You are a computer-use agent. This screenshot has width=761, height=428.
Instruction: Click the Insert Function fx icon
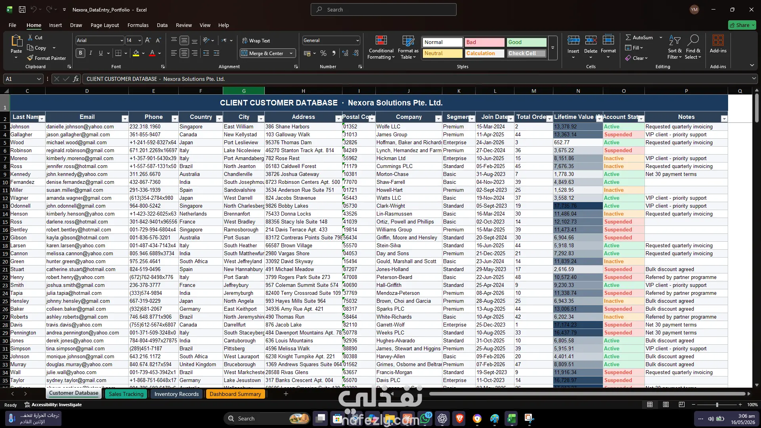tap(76, 79)
